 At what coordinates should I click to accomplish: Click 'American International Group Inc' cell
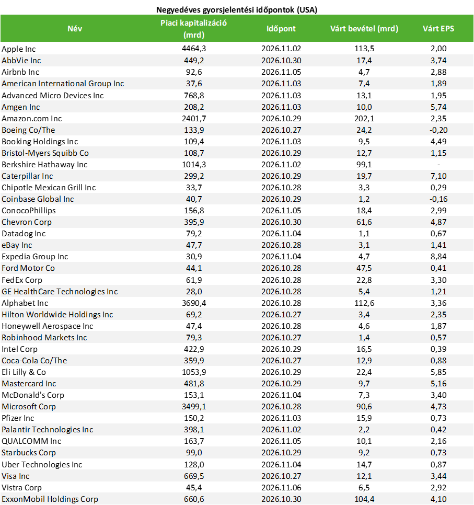(63, 84)
